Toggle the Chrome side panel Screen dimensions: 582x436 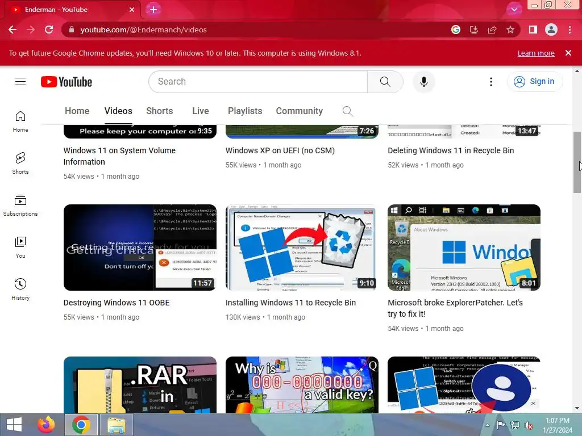[533, 30]
